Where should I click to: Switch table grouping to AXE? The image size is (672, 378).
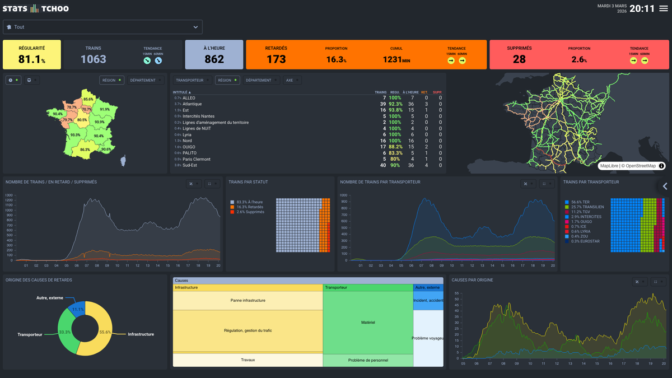pos(291,80)
